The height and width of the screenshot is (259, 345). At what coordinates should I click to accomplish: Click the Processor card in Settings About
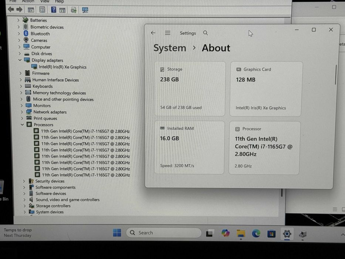point(264,148)
